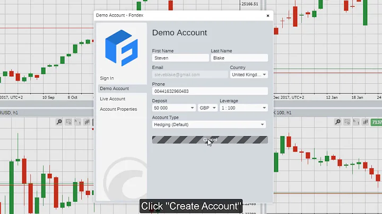Viewport: 382px width, 214px height.
Task: Change the chart type using the candlestick icon in the UK 100 chart
Action: pyautogui.click(x=366, y=122)
